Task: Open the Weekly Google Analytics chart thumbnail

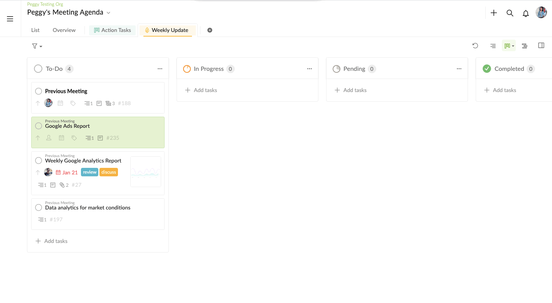Action: pyautogui.click(x=146, y=172)
